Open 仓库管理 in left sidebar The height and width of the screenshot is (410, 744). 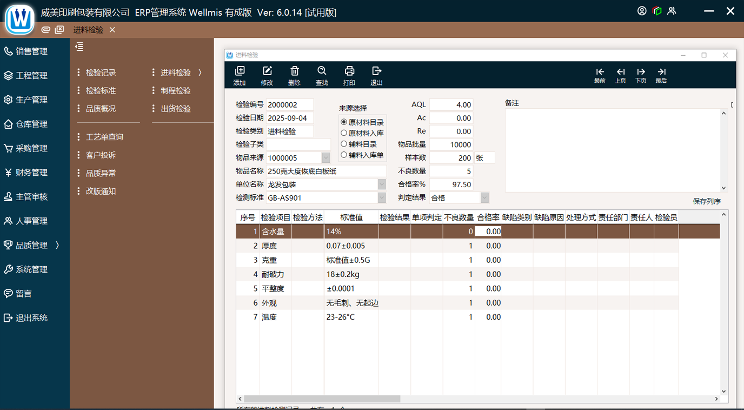[31, 124]
